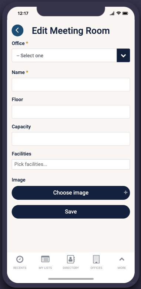The image size is (141, 289).
Task: Switch to the RECENTS tab label
Action: tap(20, 268)
